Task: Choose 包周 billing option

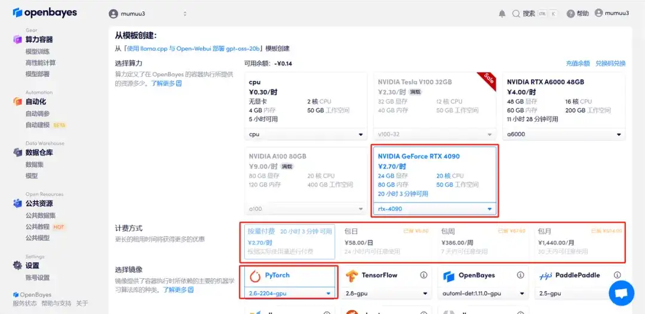Action: tap(483, 242)
